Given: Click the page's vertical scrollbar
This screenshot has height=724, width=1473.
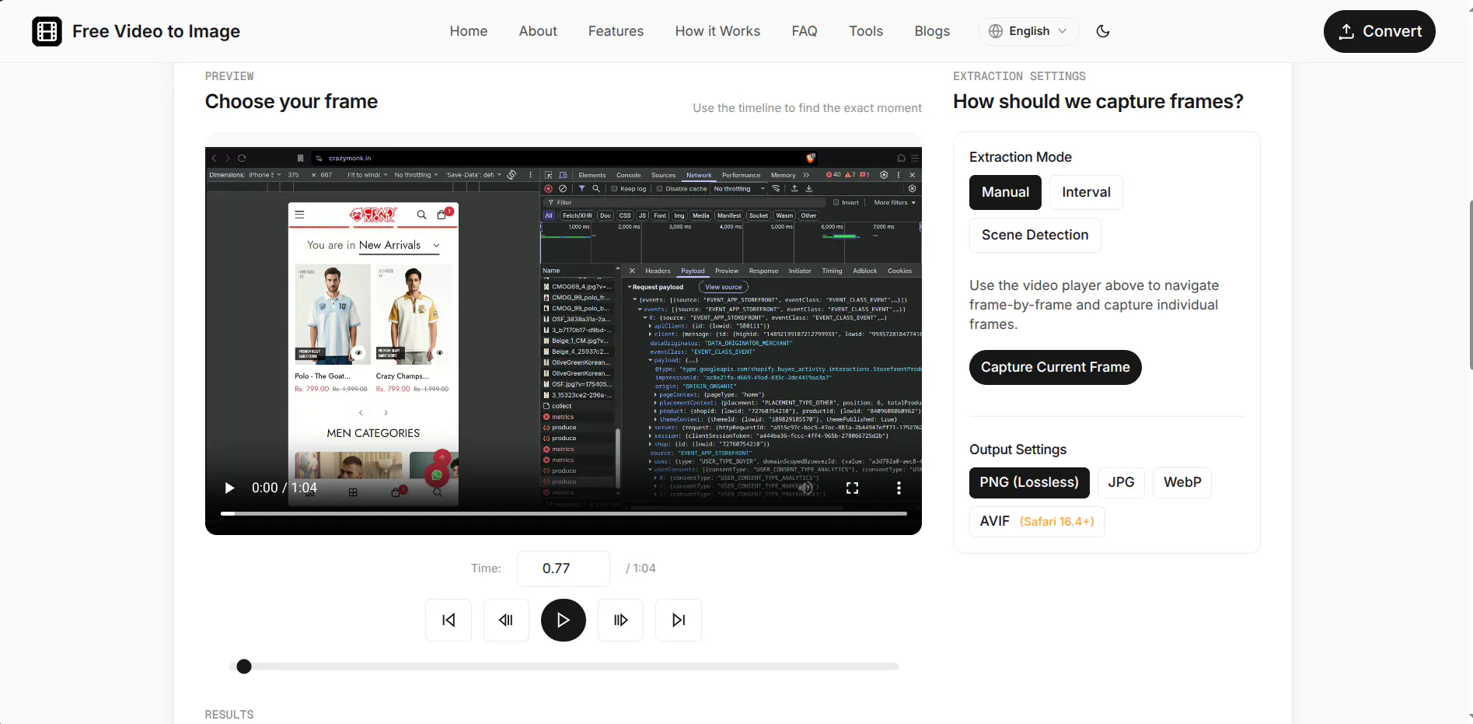Looking at the screenshot, I should pos(1469,284).
